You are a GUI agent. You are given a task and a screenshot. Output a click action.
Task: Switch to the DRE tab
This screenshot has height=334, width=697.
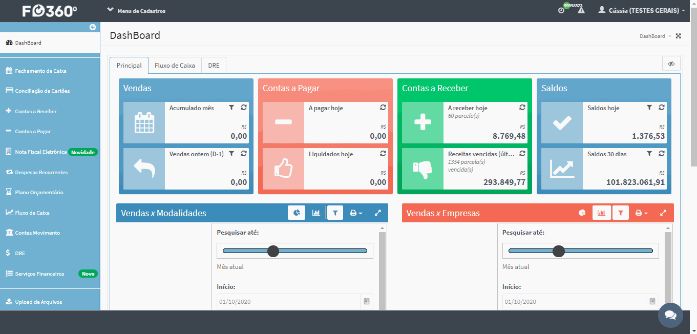pos(214,66)
